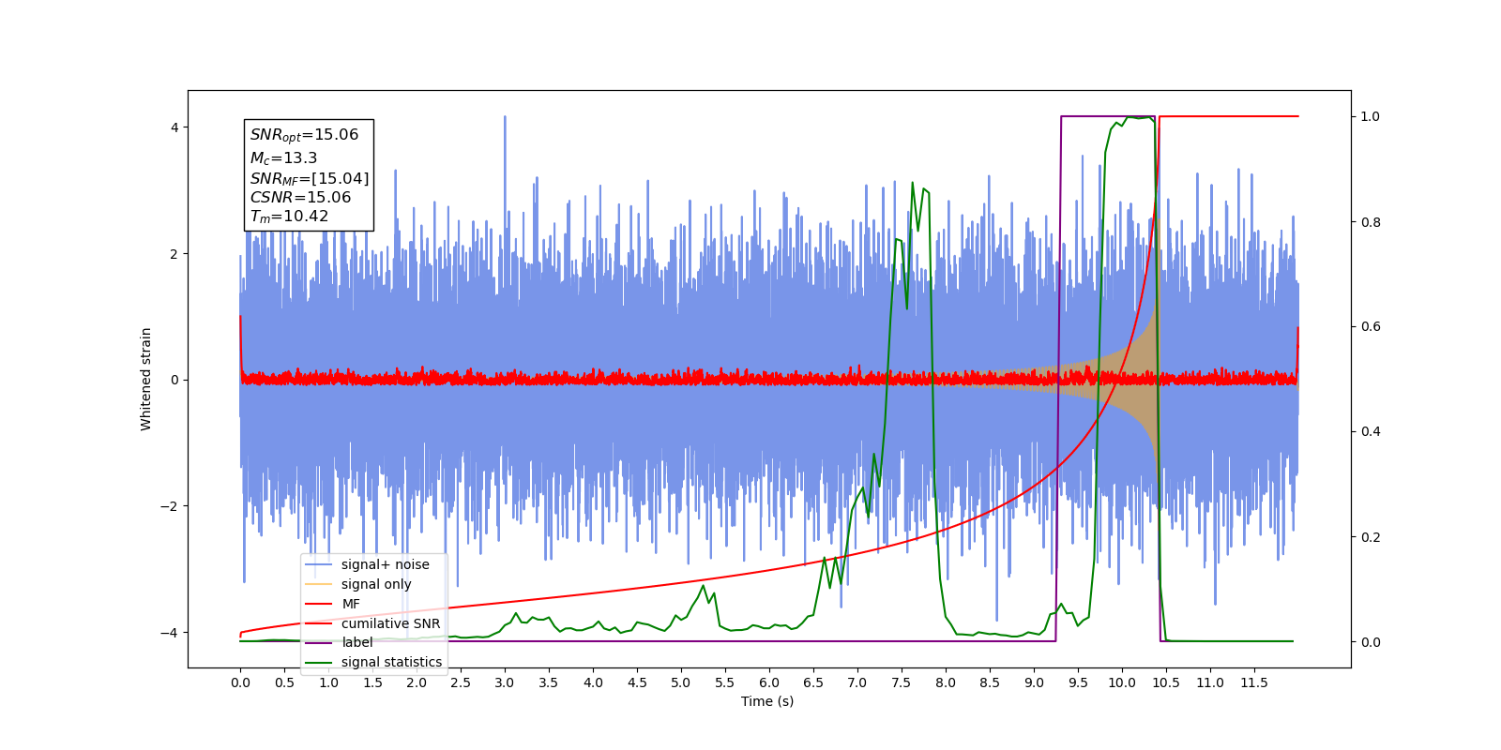Click the 'cumilative SNR' legend entry
Screen dimensions: 1501x750
(372, 623)
